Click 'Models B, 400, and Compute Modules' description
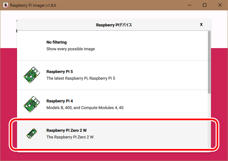This screenshot has height=161, width=228. (85, 108)
